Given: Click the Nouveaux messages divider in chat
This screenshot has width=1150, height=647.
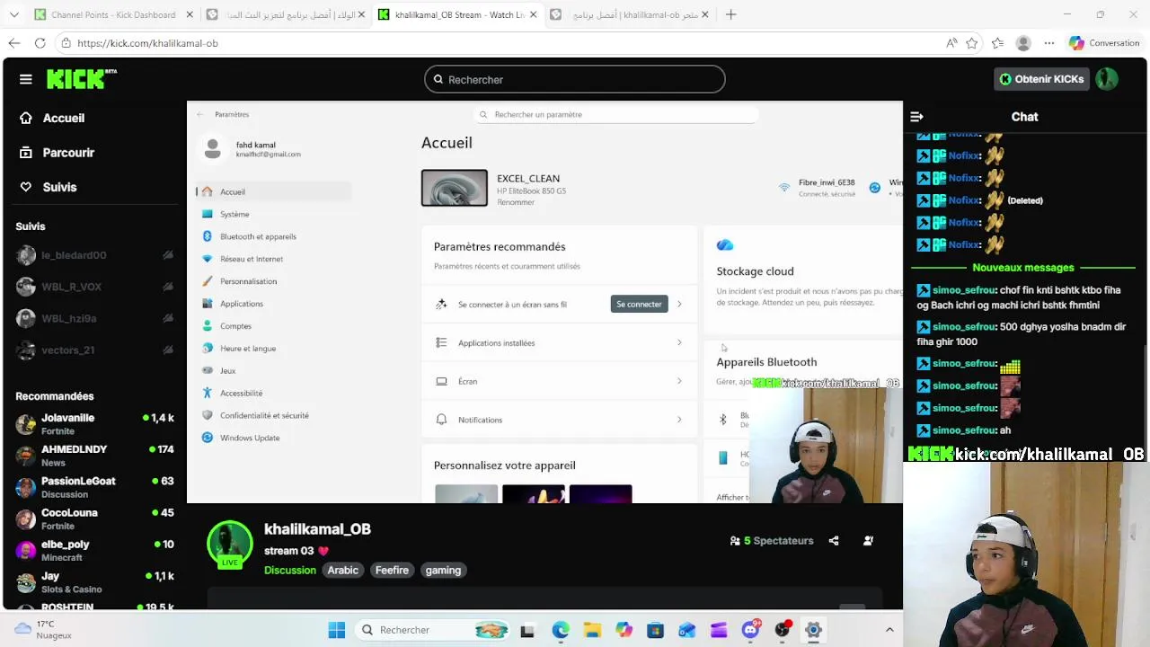Looking at the screenshot, I should pos(1023,268).
